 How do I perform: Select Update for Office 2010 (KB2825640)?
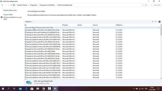[x=74, y=54]
